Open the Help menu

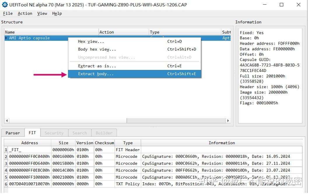coord(57,13)
